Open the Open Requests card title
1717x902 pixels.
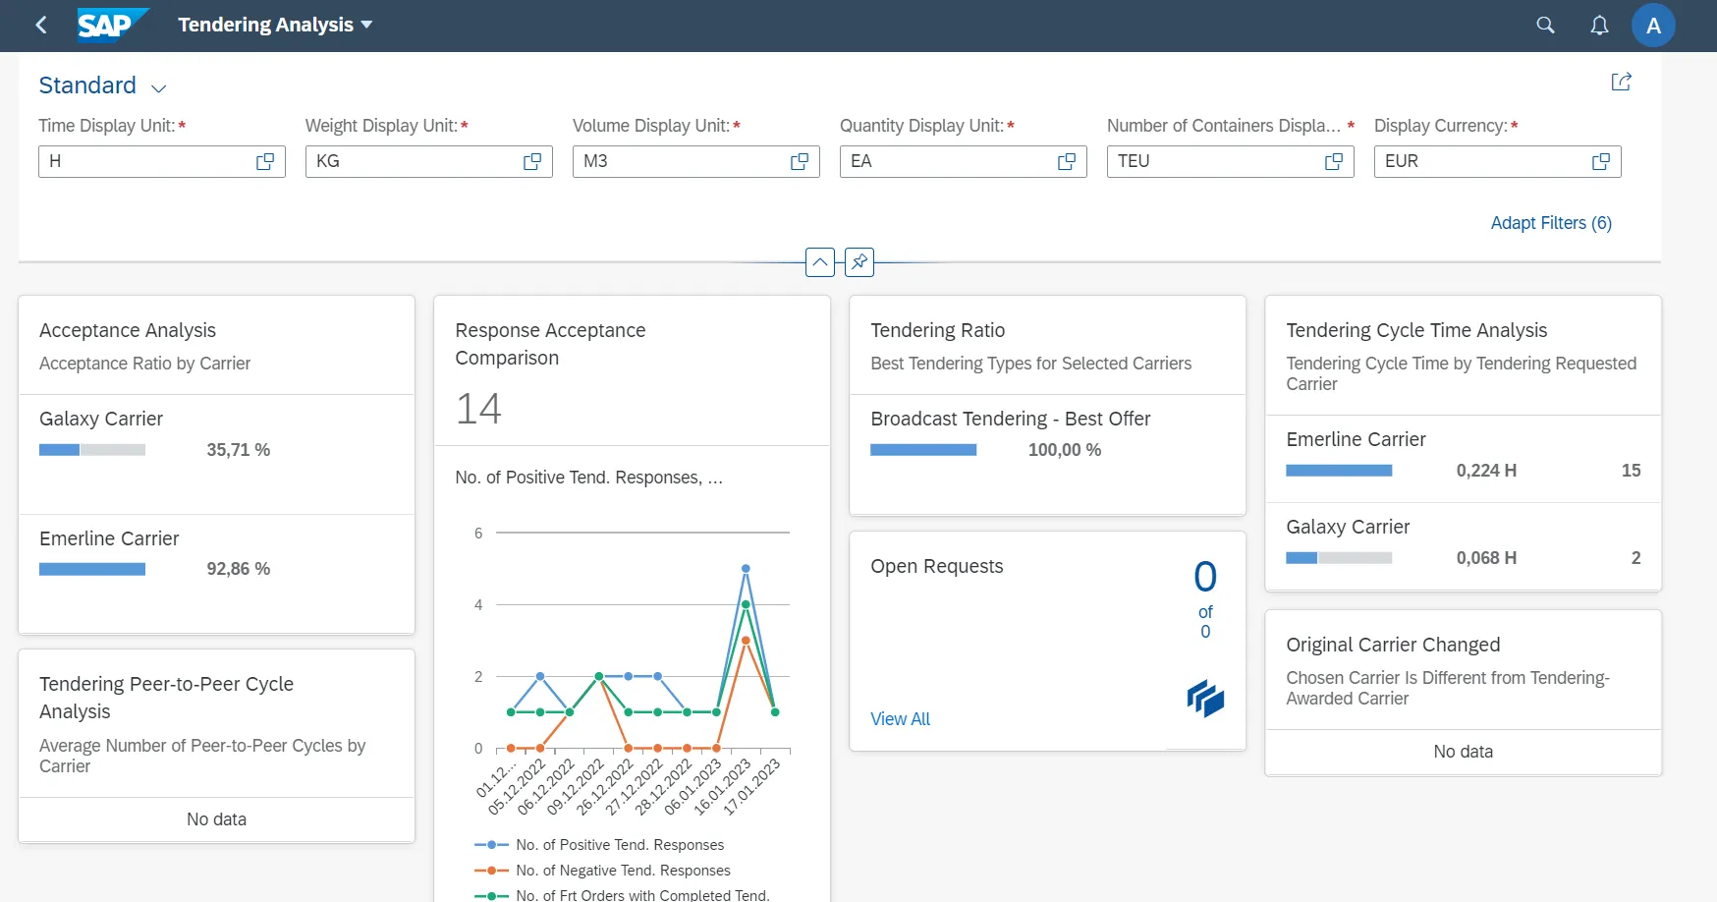[937, 566]
